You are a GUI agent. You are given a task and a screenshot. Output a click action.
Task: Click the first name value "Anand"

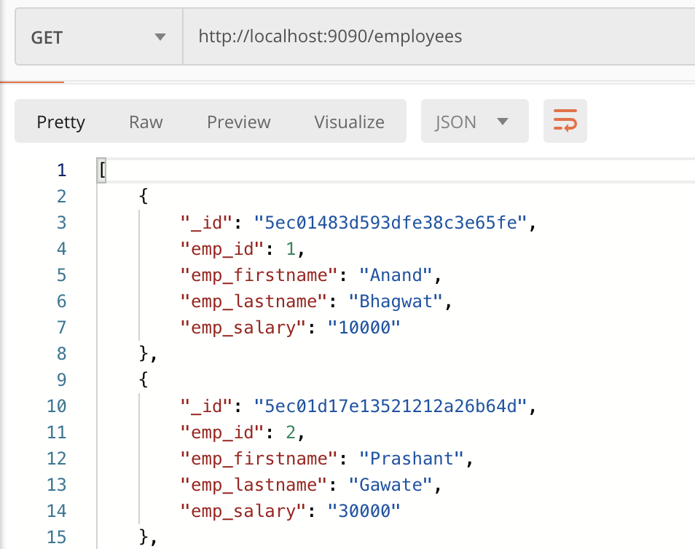click(396, 275)
